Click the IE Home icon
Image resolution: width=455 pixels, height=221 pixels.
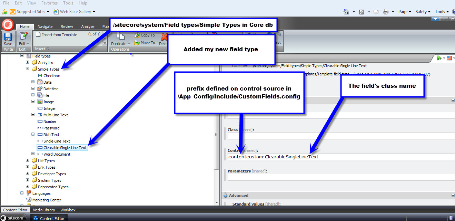pyautogui.click(x=346, y=12)
